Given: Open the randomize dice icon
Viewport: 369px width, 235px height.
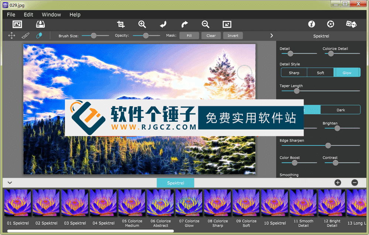Looking at the screenshot, I should 351,24.
